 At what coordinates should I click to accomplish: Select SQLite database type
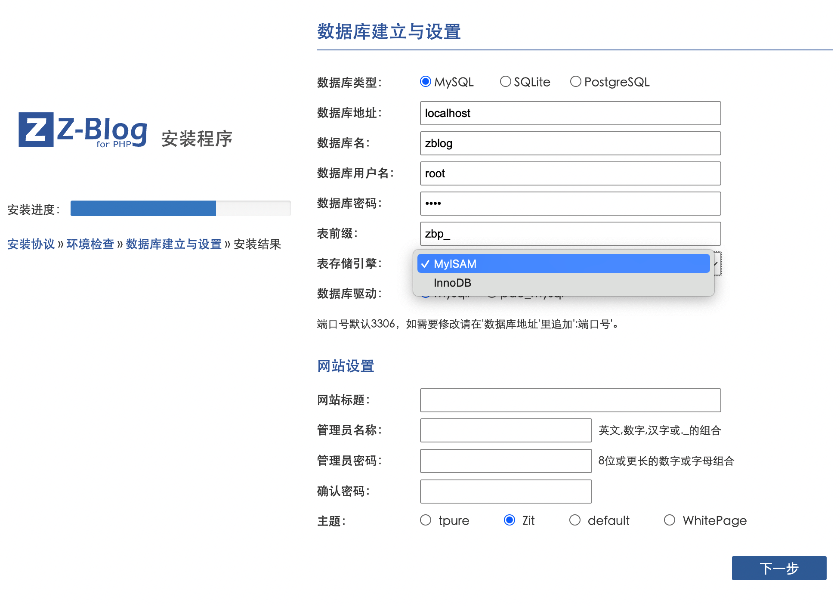point(505,81)
